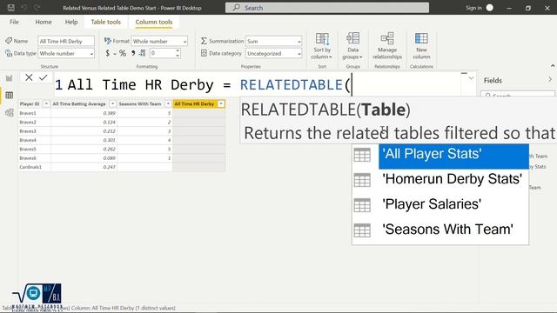This screenshot has width=557, height=313.
Task: Open currency format dropdown arrow
Action: (115, 54)
